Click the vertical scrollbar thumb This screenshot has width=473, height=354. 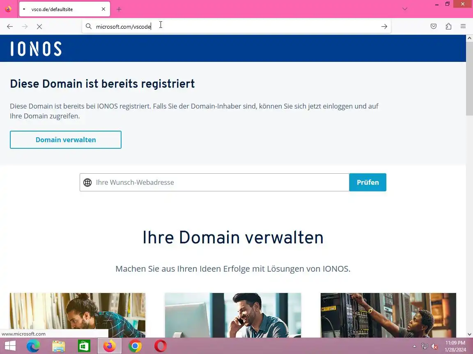pyautogui.click(x=469, y=78)
